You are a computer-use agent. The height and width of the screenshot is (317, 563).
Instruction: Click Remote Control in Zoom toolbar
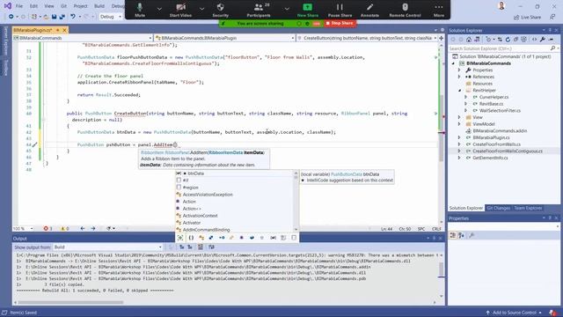click(x=405, y=10)
